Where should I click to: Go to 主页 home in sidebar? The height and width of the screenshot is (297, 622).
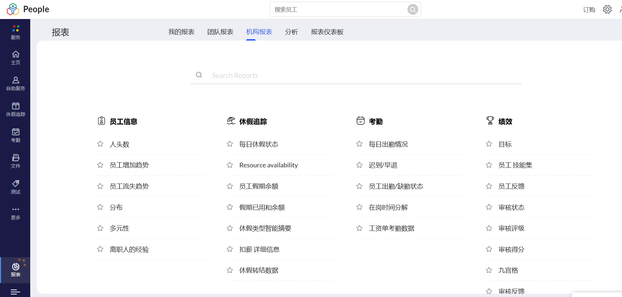point(15,57)
